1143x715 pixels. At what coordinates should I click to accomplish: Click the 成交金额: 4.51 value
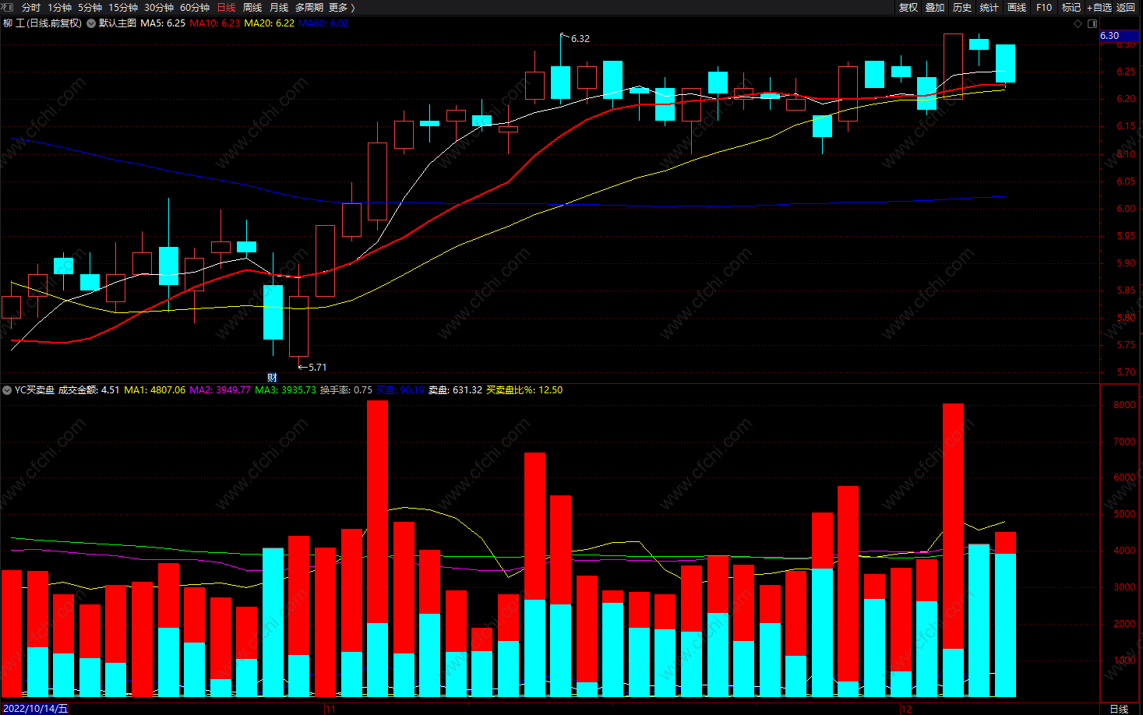click(x=89, y=390)
